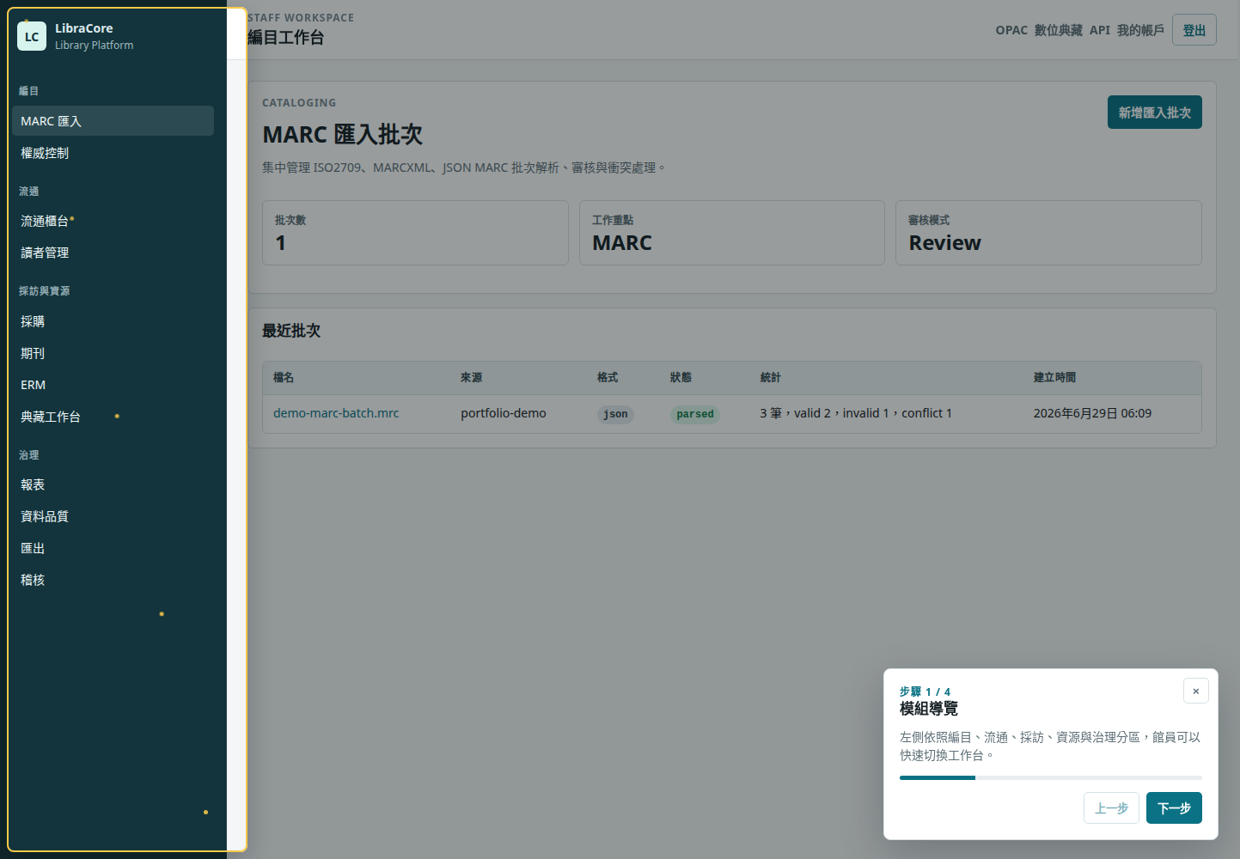Open 期刊 sidebar item

(113, 353)
